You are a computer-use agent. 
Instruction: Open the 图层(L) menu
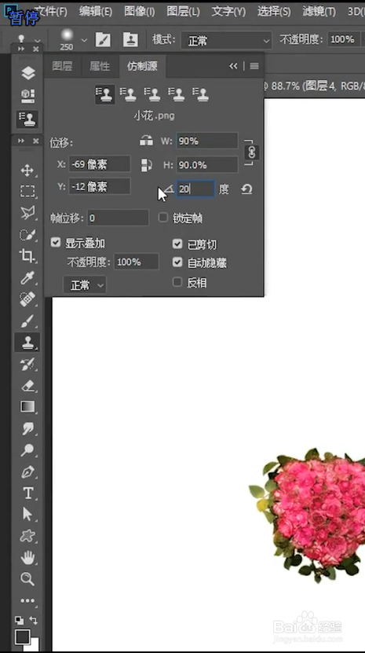pyautogui.click(x=183, y=12)
